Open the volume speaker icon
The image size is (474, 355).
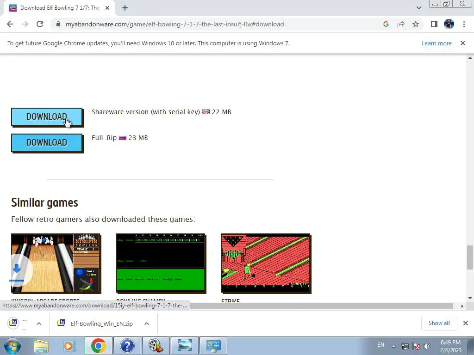[x=427, y=346]
